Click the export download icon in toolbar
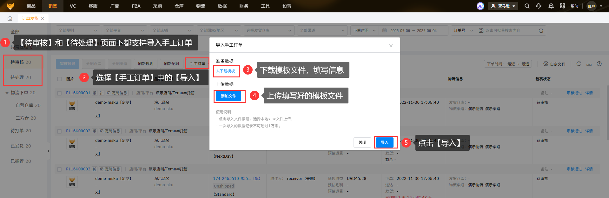Image resolution: width=609 pixels, height=198 pixels. (589, 64)
